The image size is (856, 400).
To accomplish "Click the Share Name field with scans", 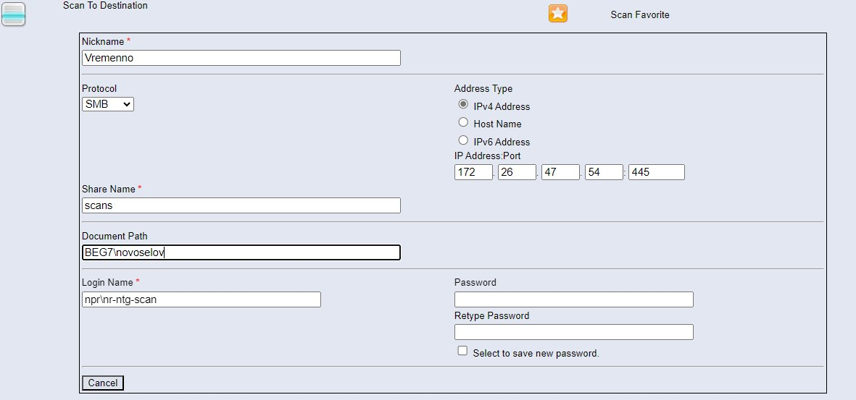I will 241,205.
